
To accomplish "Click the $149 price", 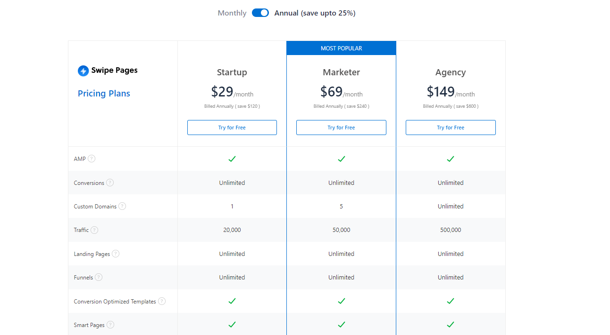I will [x=441, y=91].
